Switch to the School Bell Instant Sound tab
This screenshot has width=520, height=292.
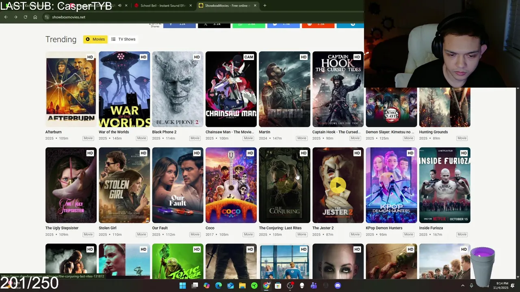pyautogui.click(x=162, y=6)
